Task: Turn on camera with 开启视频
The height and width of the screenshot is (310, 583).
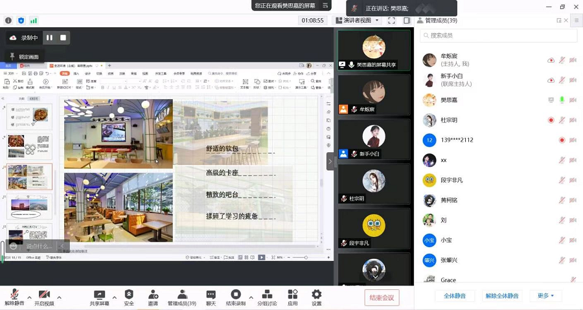Action: 43,294
